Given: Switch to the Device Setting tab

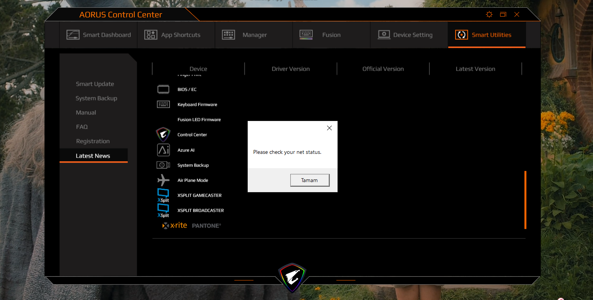Looking at the screenshot, I should click(409, 35).
